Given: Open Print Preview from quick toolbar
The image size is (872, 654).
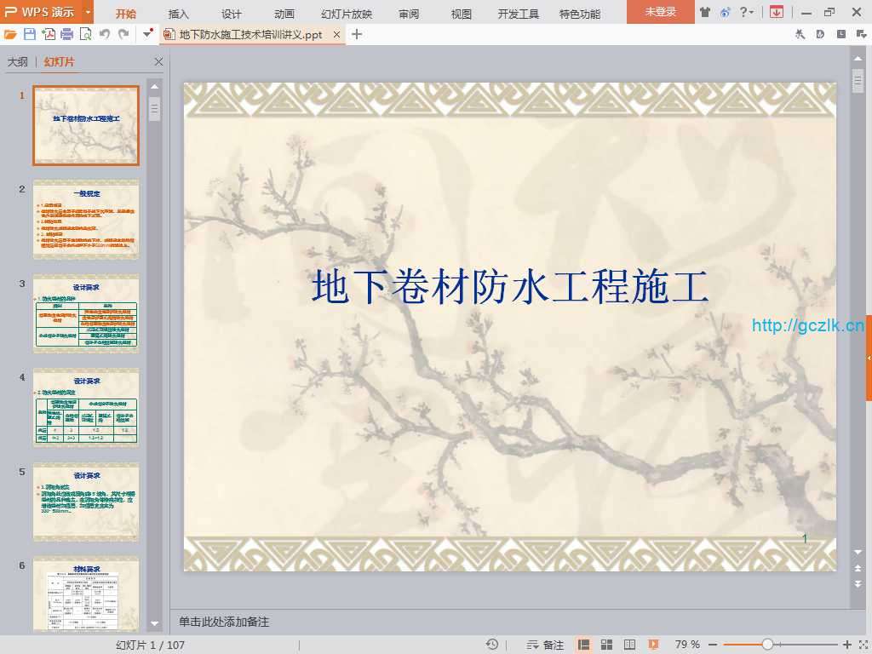Looking at the screenshot, I should (85, 34).
